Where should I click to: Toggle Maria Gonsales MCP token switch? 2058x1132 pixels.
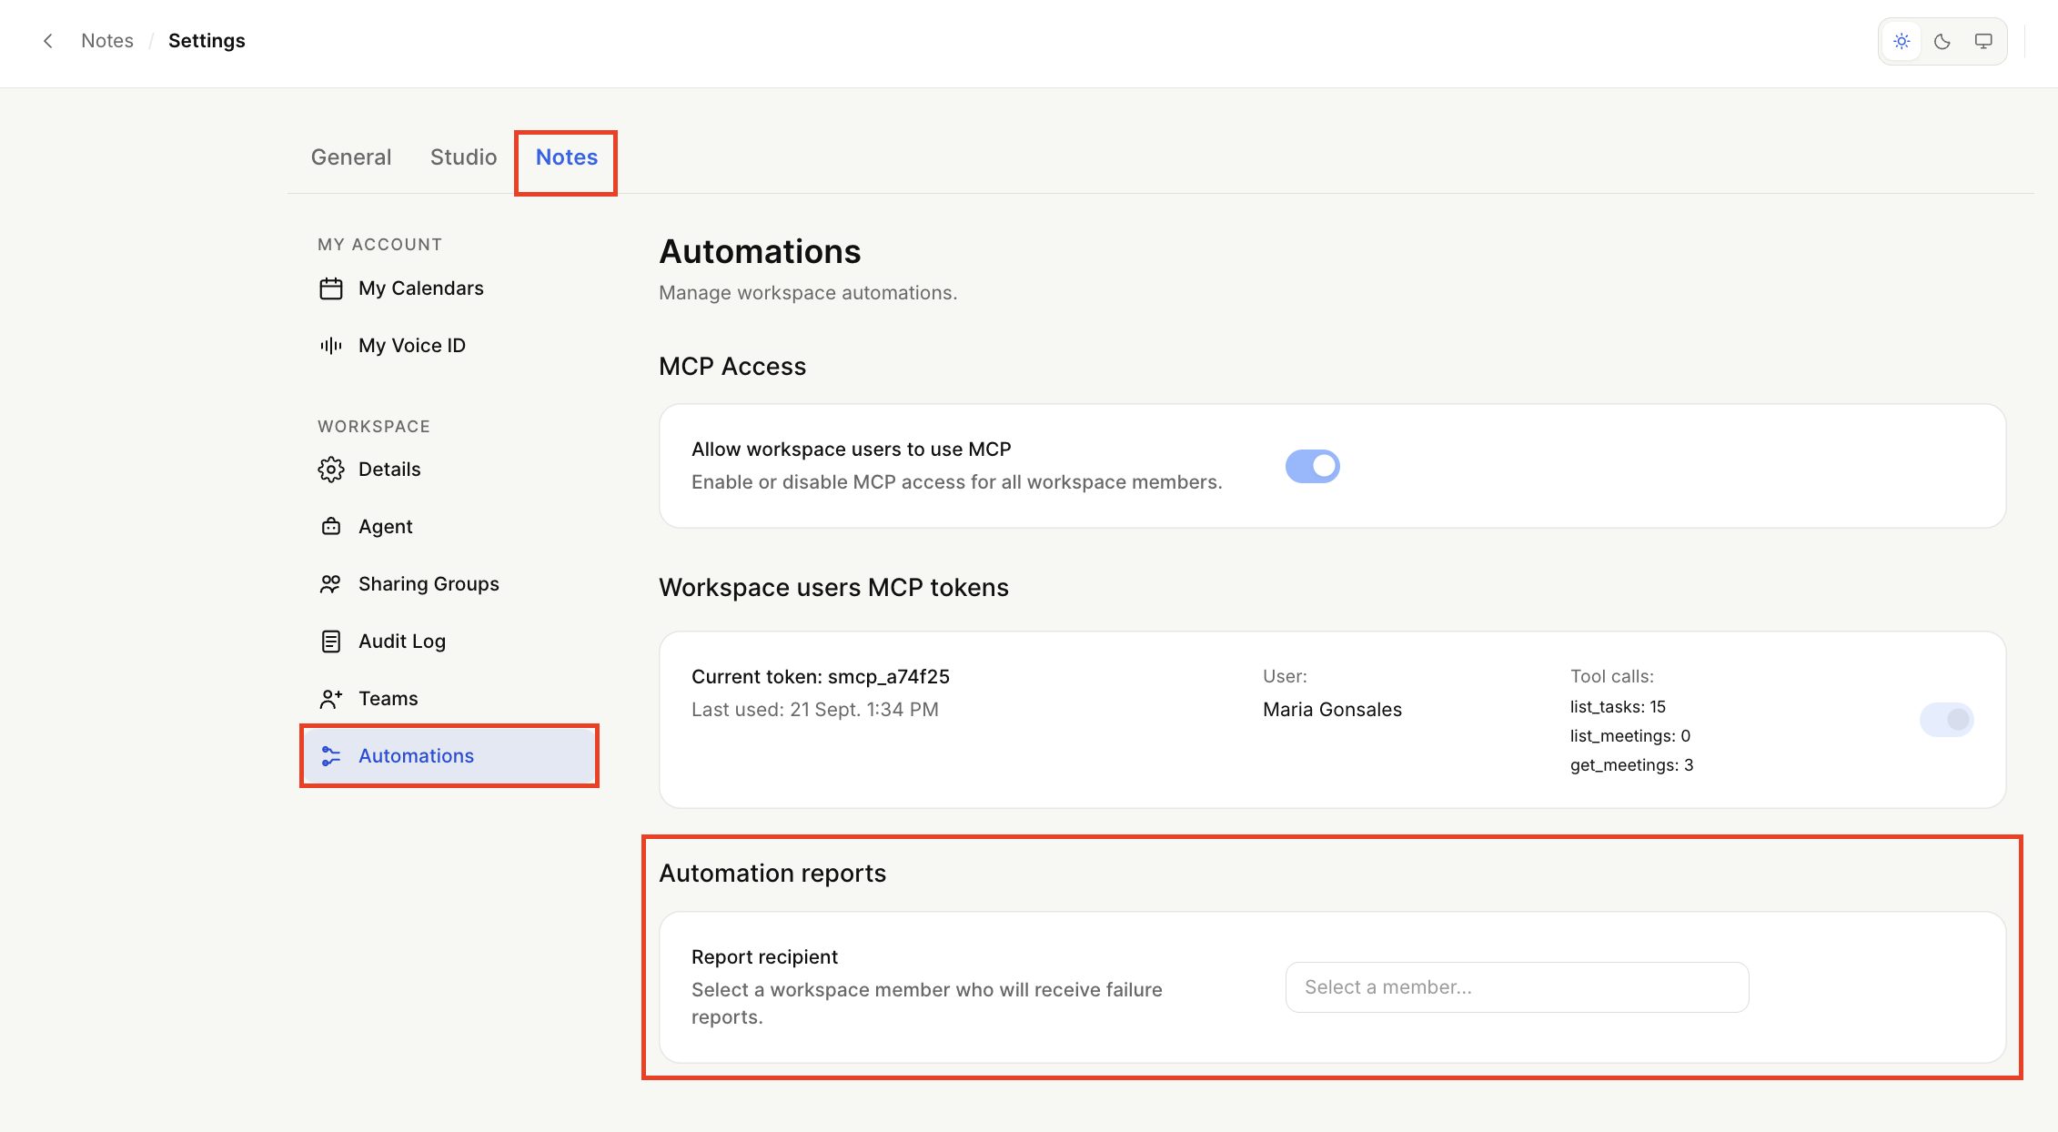[1946, 720]
